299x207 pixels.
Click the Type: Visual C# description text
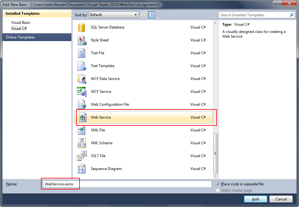236,24
